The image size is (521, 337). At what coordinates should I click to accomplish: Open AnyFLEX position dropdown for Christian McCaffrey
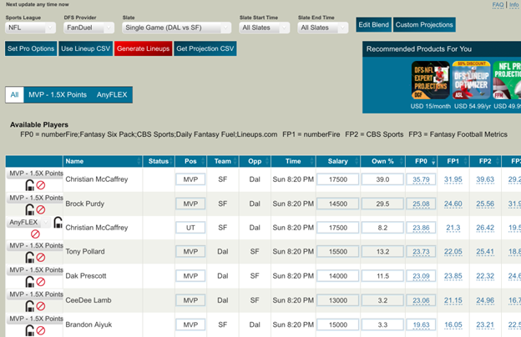(28, 222)
